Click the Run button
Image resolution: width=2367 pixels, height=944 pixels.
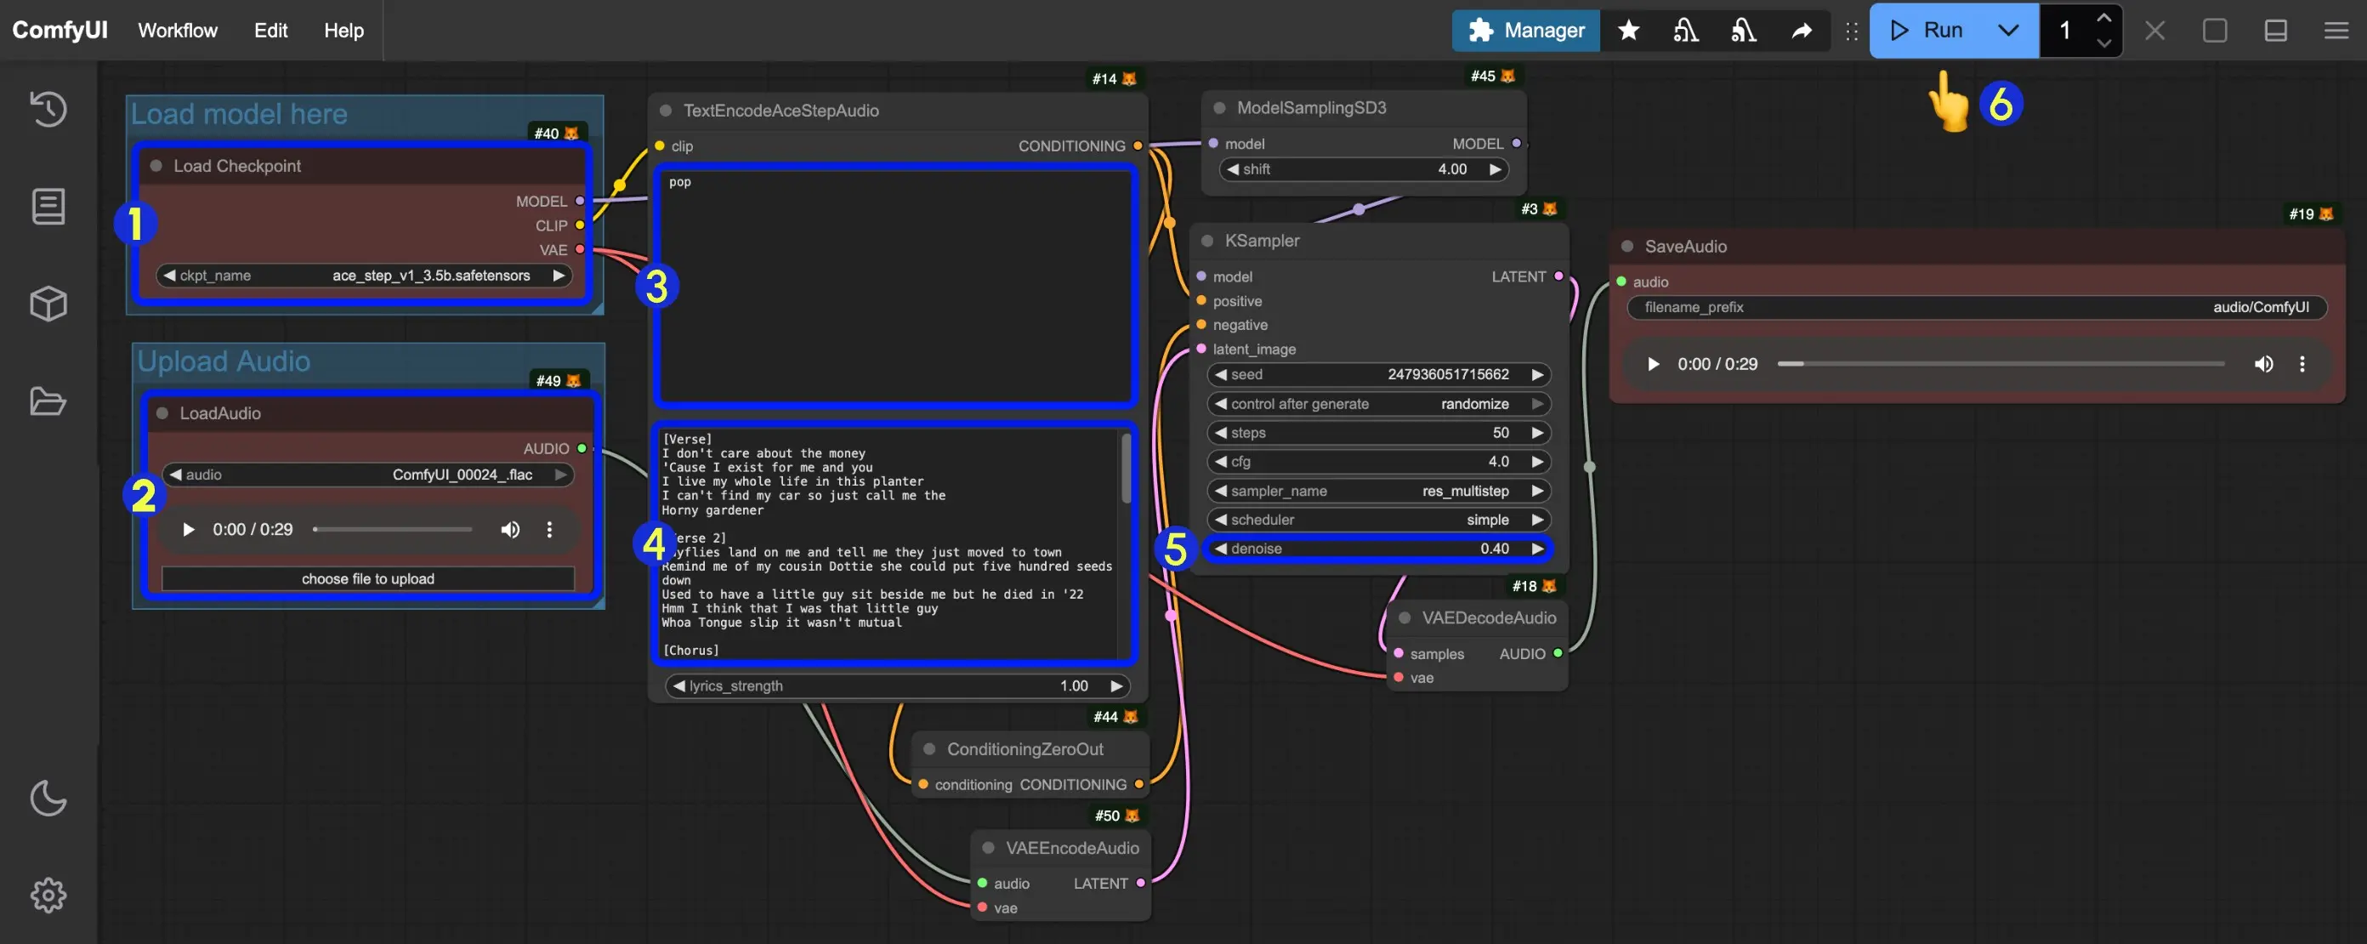click(1926, 31)
